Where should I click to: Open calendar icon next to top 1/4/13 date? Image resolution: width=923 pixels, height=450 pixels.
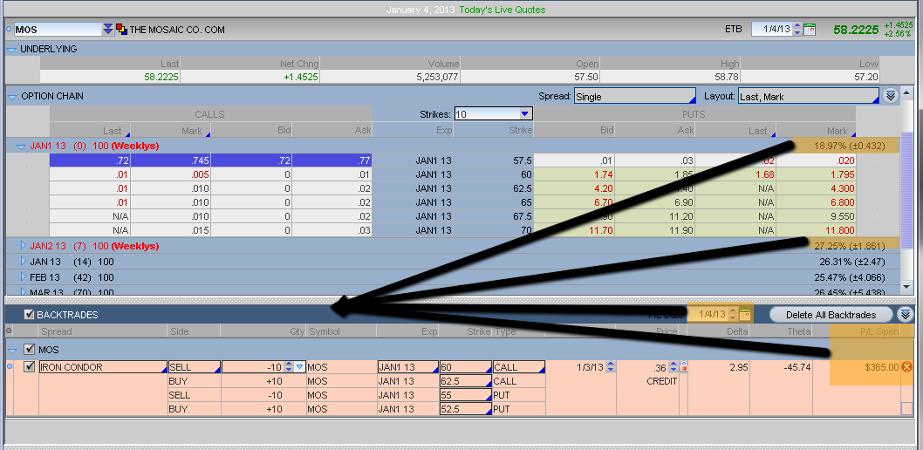pyautogui.click(x=810, y=30)
